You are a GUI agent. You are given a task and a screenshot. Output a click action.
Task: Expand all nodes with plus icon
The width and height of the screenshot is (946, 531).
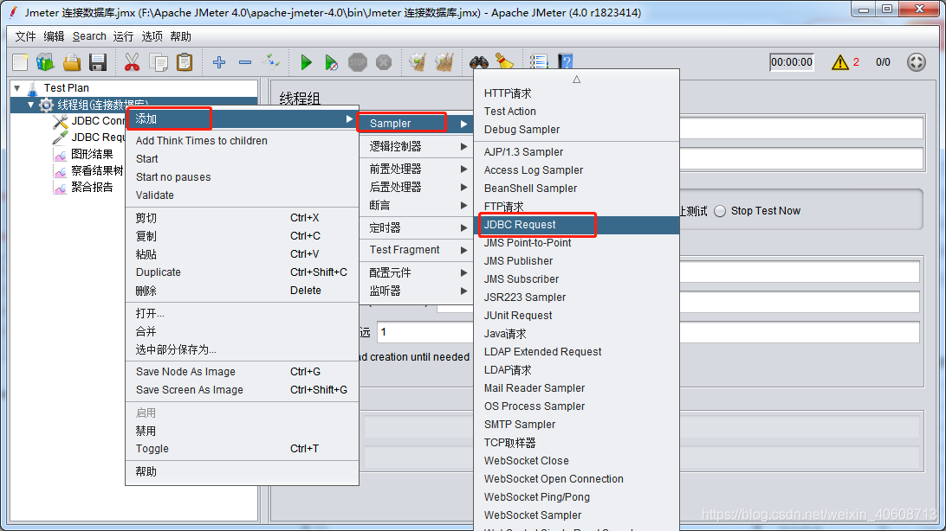pyautogui.click(x=219, y=62)
